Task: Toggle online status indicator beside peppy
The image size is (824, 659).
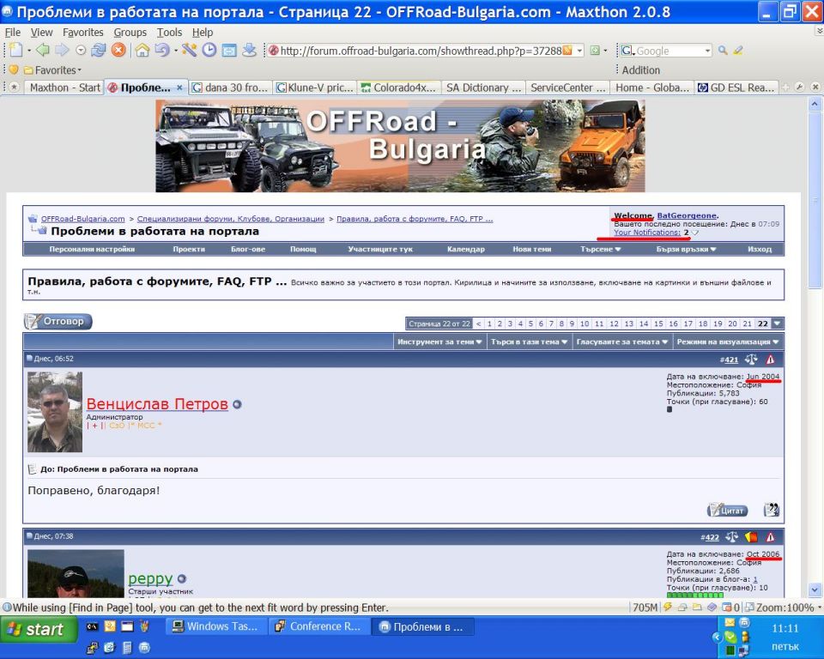Action: 182,579
